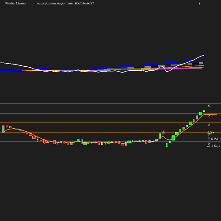Click the final small green candle at the peak
Image resolution: width=221 pixels, height=221 pixels.
coord(204,111)
